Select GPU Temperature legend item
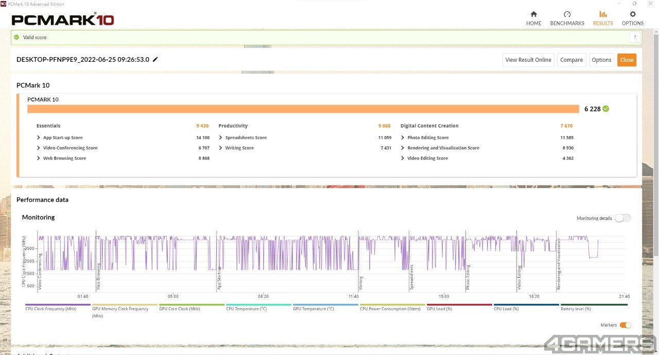 325,307
